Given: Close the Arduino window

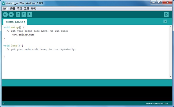Looking at the screenshot, I should pyautogui.click(x=167, y=2).
